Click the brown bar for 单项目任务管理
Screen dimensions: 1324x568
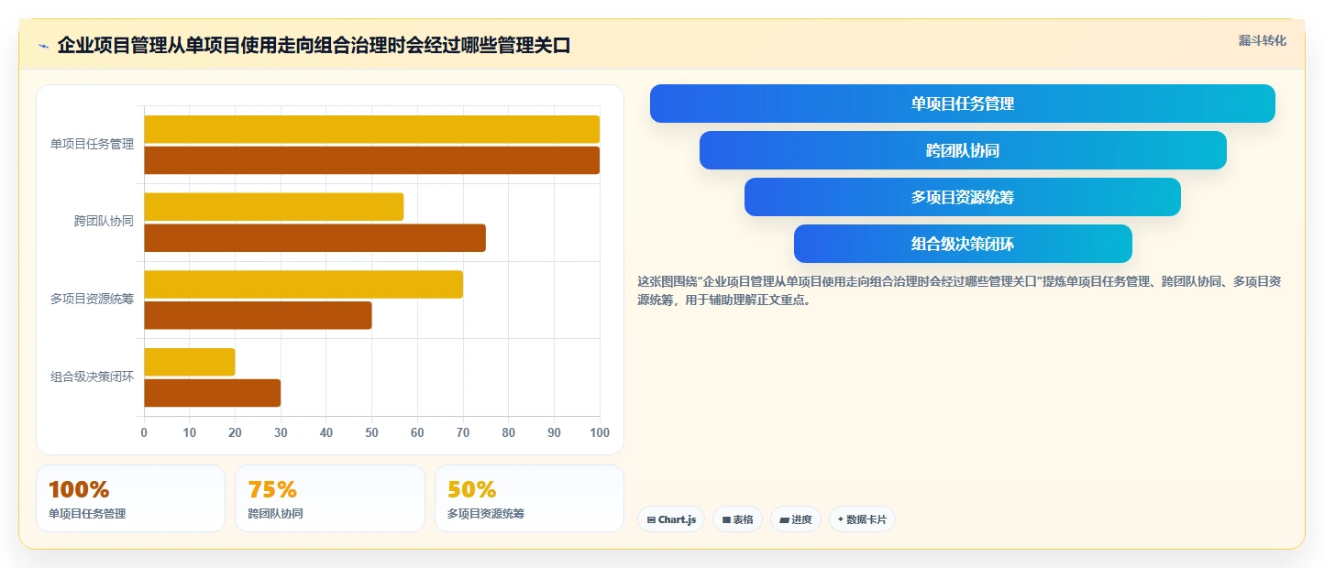pyautogui.click(x=371, y=160)
